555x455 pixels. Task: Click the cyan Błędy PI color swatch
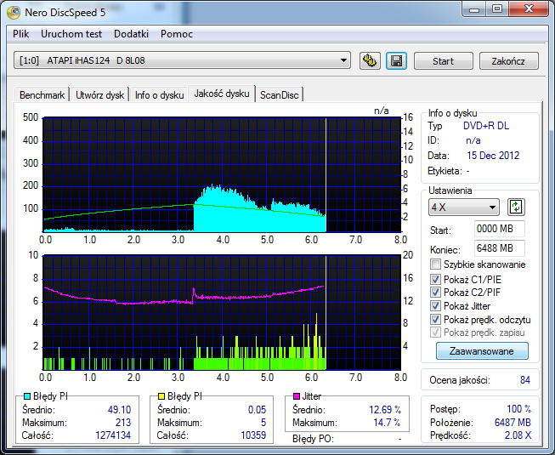click(x=27, y=395)
